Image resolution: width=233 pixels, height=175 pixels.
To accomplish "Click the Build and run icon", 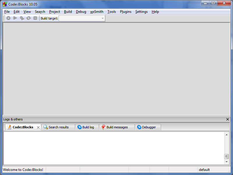I will point(22,18).
